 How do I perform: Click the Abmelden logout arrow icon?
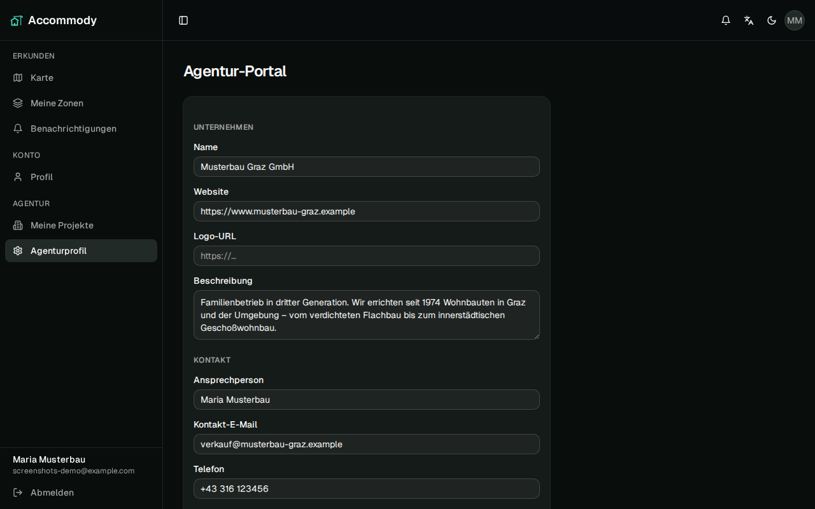click(x=18, y=492)
